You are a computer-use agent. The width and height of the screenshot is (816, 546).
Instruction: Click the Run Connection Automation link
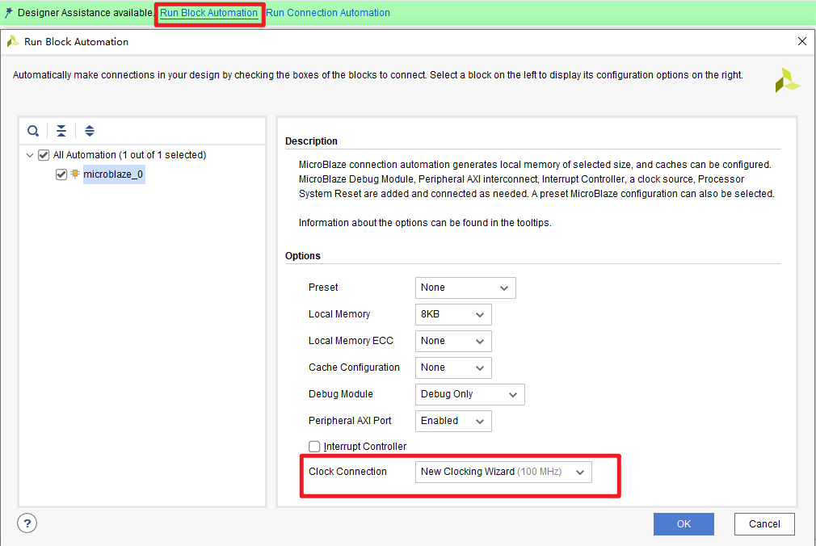[328, 12]
